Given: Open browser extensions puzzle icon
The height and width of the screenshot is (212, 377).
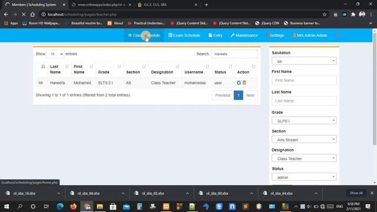Looking at the screenshot, I should pos(353,14).
